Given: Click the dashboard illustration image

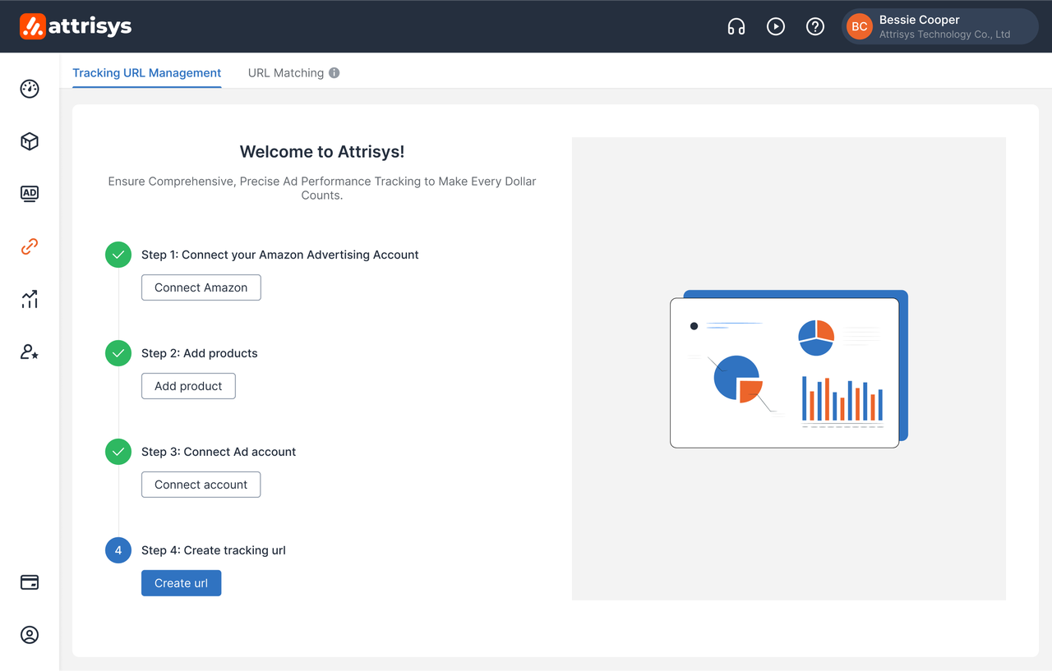Looking at the screenshot, I should coord(789,369).
